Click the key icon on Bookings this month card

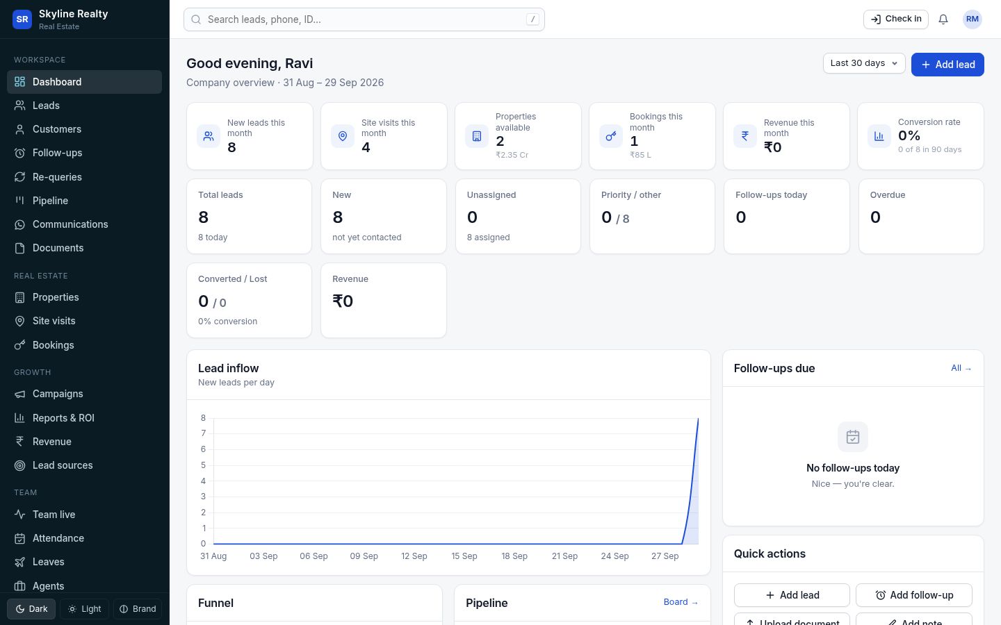(611, 136)
